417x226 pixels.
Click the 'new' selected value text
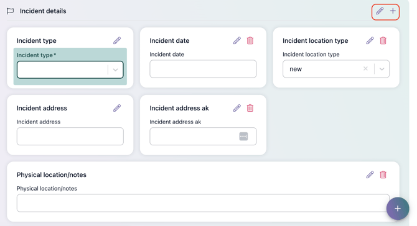pyautogui.click(x=296, y=69)
